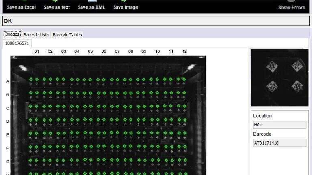Click row label C
The height and width of the screenshot is (175, 312).
coord(8,108)
